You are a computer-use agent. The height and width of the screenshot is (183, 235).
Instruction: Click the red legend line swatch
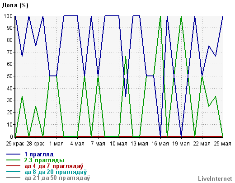13,166
